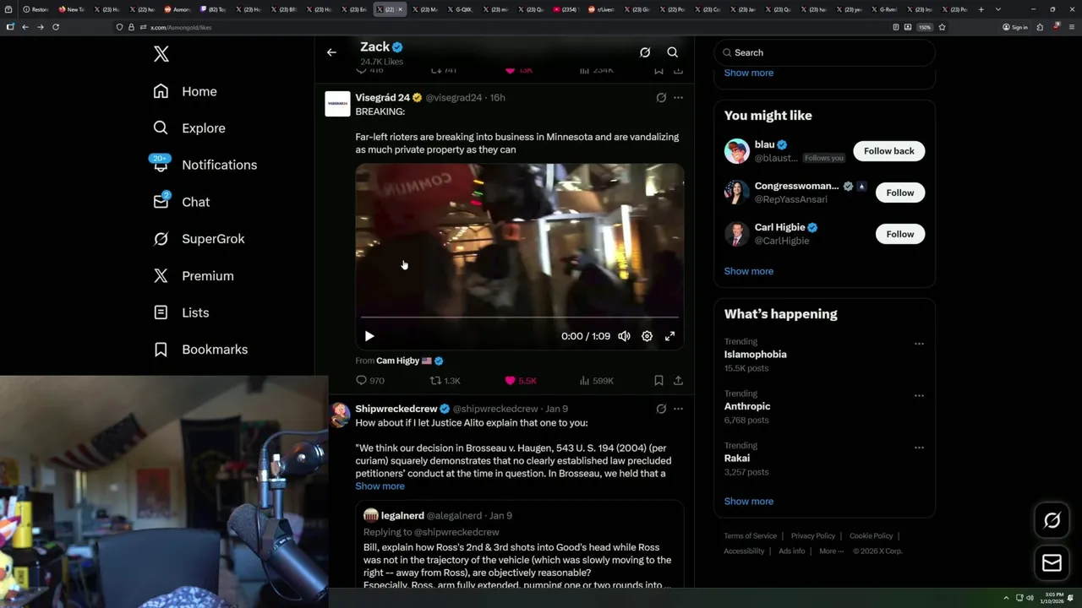This screenshot has height=608, width=1082.
Task: Follow Carl Higbie
Action: point(899,234)
